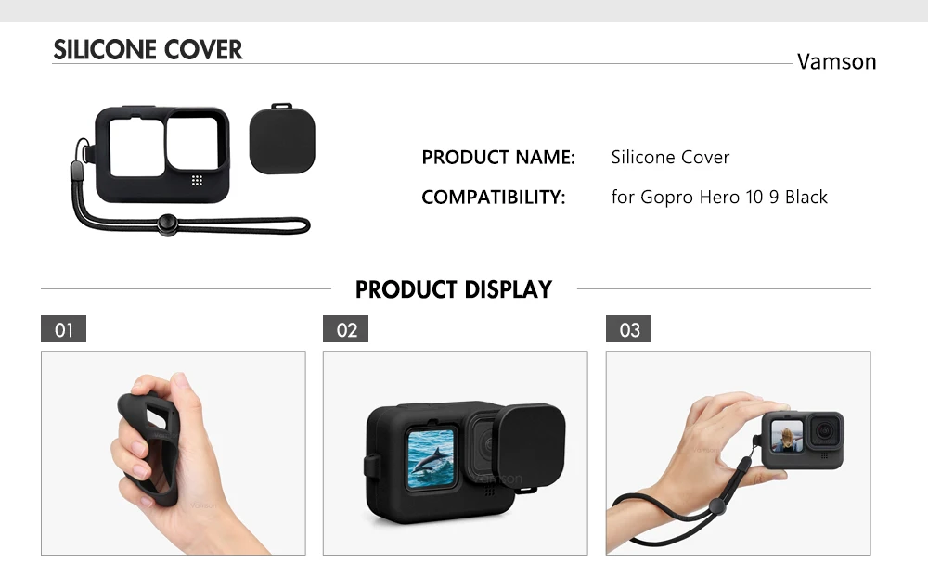The image size is (928, 588).
Task: Open the camera with dolphin screen photo
Action: [455, 454]
